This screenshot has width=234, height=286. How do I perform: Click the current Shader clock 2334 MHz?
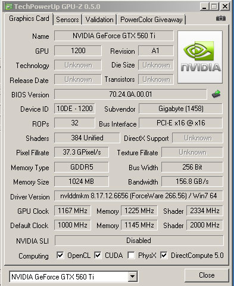(x=205, y=211)
